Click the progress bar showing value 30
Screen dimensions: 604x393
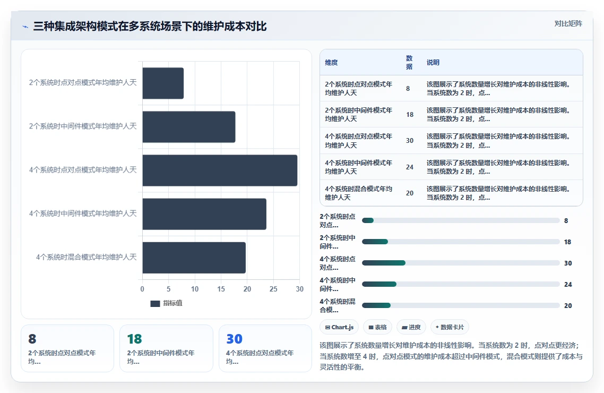pos(461,263)
